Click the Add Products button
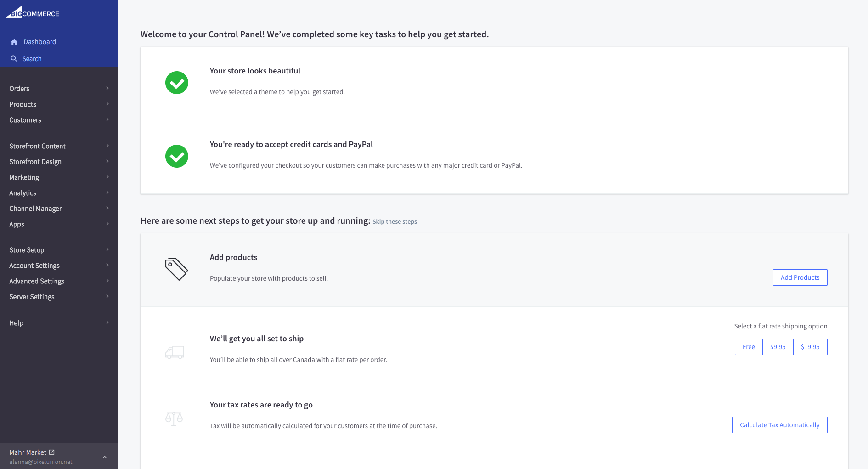868x469 pixels. (x=800, y=277)
